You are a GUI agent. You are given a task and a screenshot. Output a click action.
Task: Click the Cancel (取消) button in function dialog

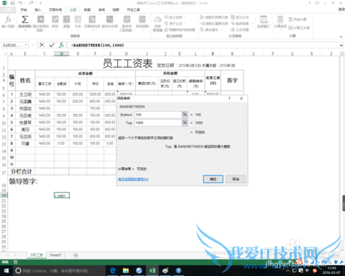pos(236,179)
